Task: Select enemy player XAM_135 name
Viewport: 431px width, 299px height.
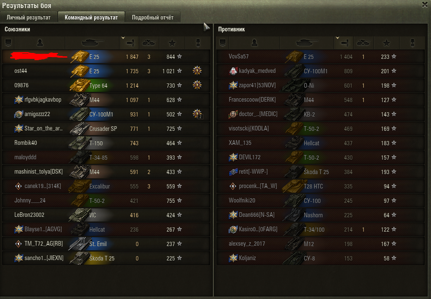Action: pos(240,143)
